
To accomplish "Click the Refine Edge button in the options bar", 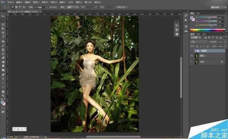I will (x=122, y=7).
